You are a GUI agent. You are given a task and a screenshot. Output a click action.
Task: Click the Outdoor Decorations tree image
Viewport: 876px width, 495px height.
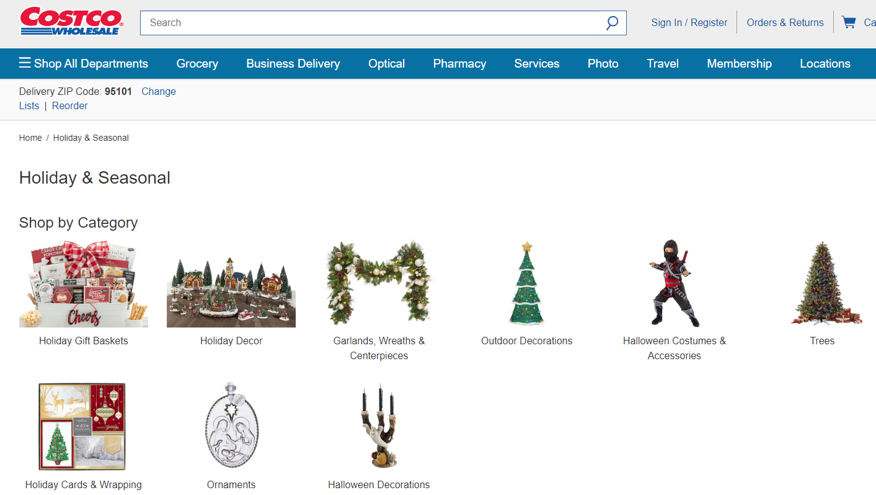[x=527, y=284]
